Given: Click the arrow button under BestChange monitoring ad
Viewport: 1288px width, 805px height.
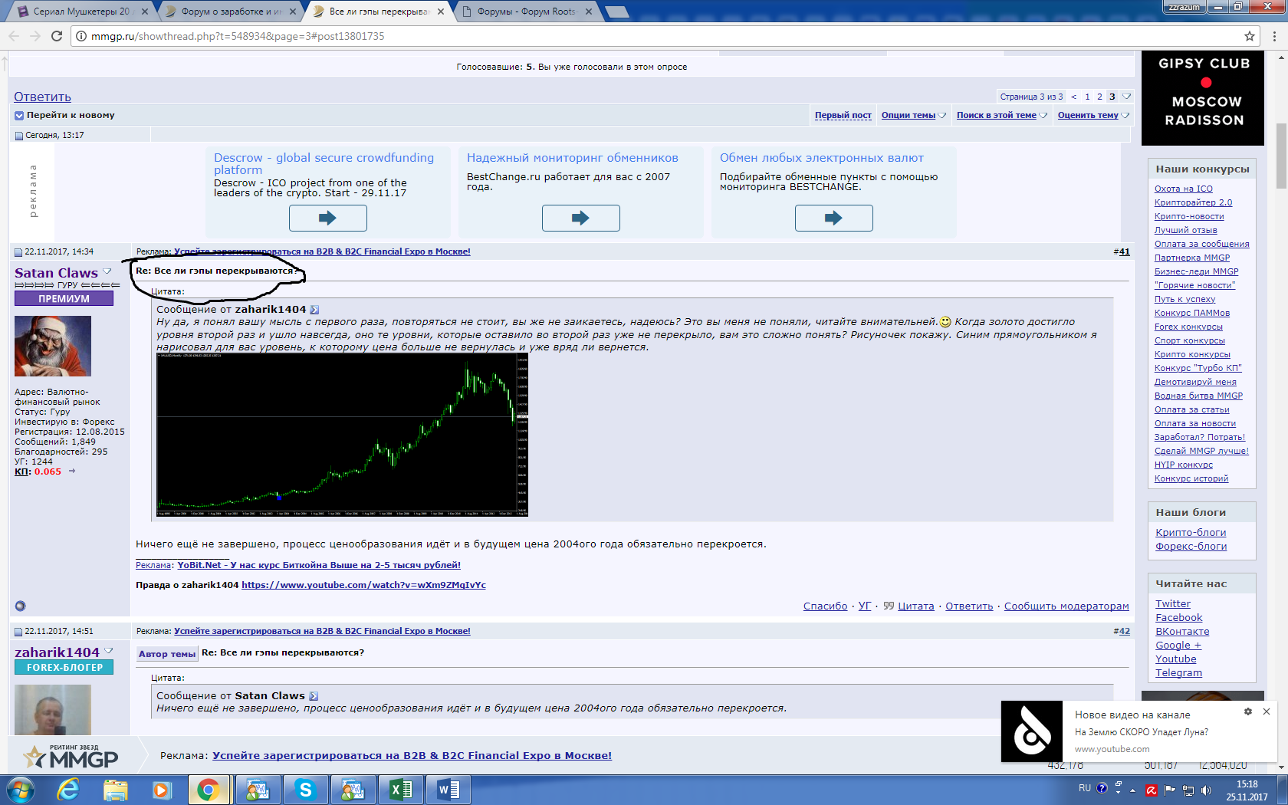Looking at the screenshot, I should tap(580, 218).
